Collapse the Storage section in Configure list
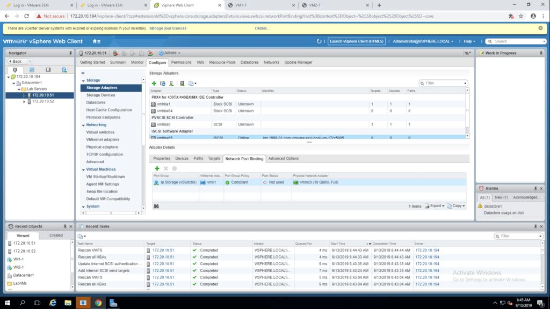Image resolution: width=550 pixels, height=309 pixels. pyautogui.click(x=83, y=80)
